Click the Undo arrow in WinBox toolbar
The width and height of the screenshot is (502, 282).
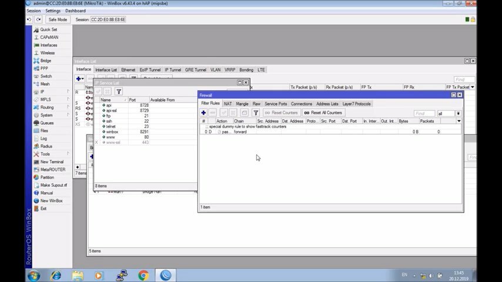pos(29,19)
